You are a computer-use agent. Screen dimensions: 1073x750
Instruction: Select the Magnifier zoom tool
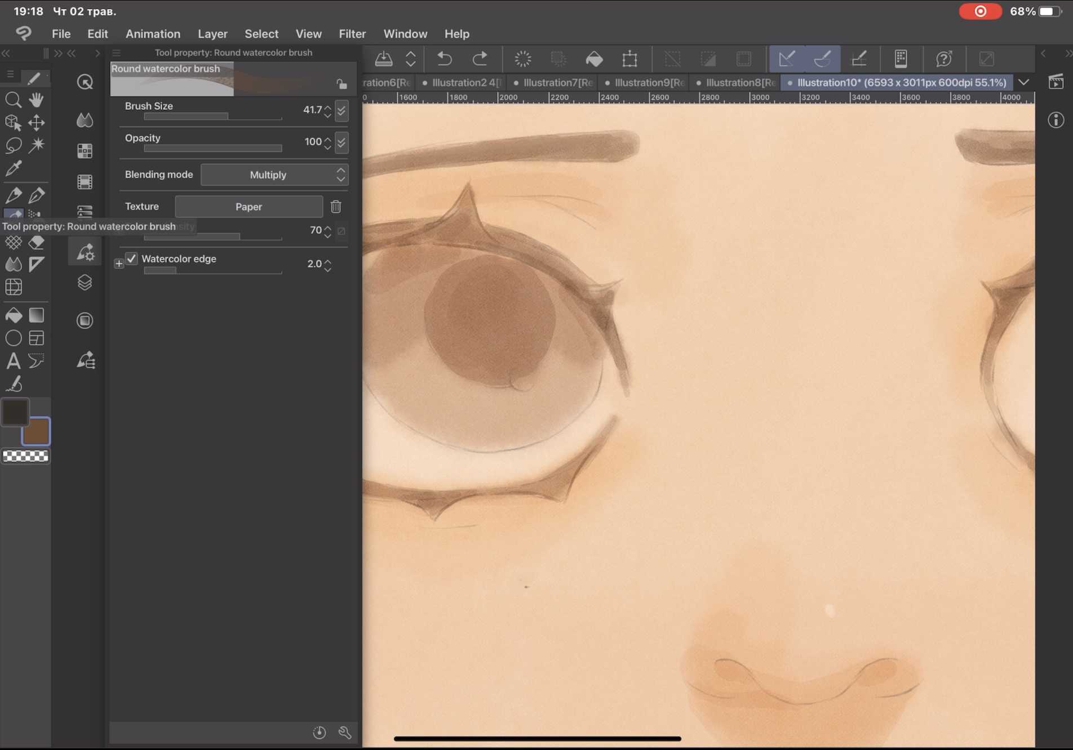(13, 100)
